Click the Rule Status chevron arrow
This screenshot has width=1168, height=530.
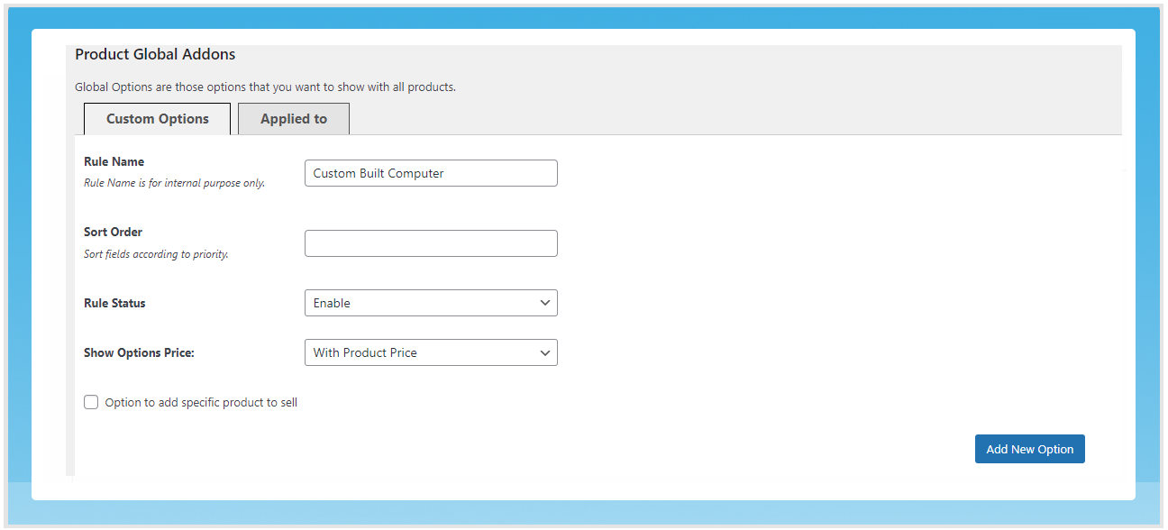pyautogui.click(x=545, y=303)
